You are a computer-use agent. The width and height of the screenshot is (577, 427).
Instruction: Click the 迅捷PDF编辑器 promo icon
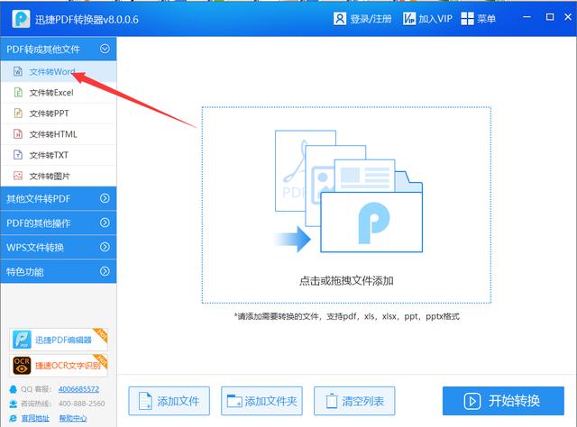coord(22,340)
